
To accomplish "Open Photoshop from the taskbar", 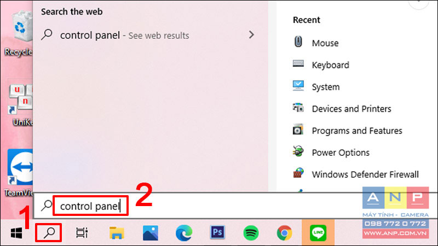I will (217, 232).
